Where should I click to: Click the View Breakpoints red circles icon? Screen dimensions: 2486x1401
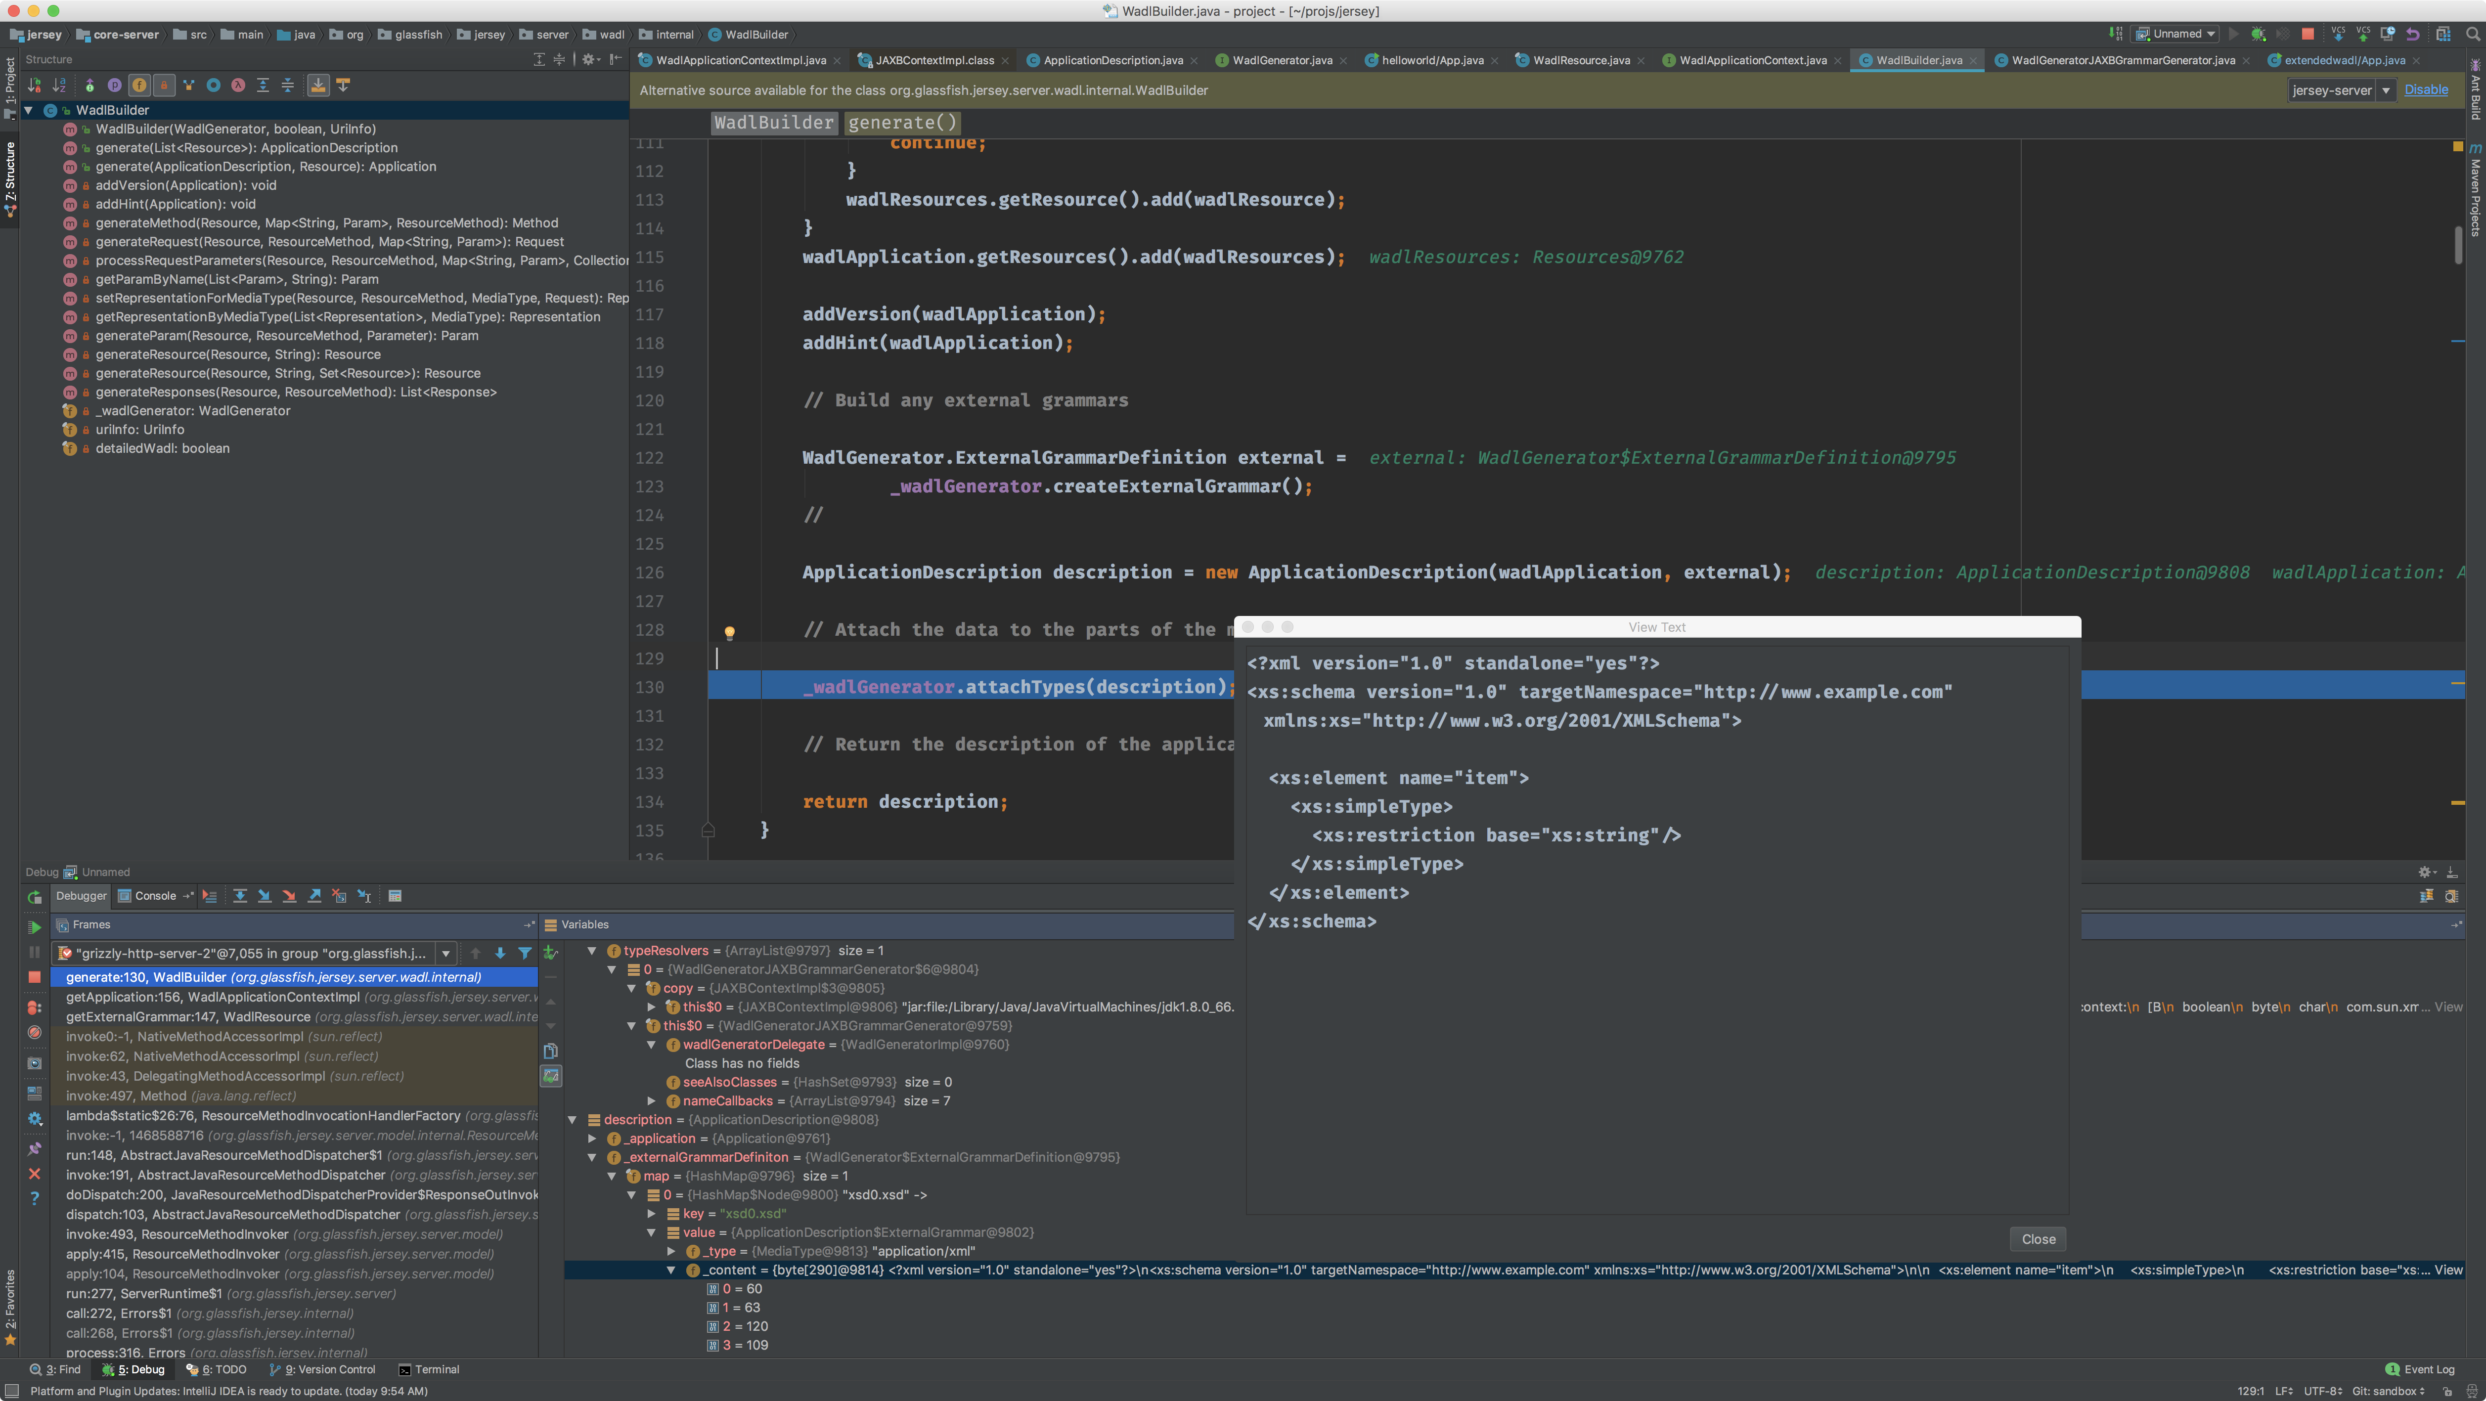35,1007
